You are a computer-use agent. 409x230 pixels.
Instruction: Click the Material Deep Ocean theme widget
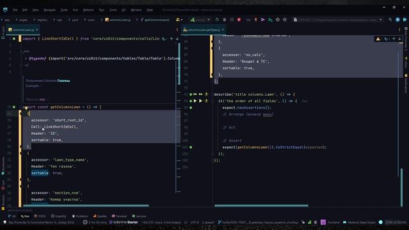coord(359,222)
